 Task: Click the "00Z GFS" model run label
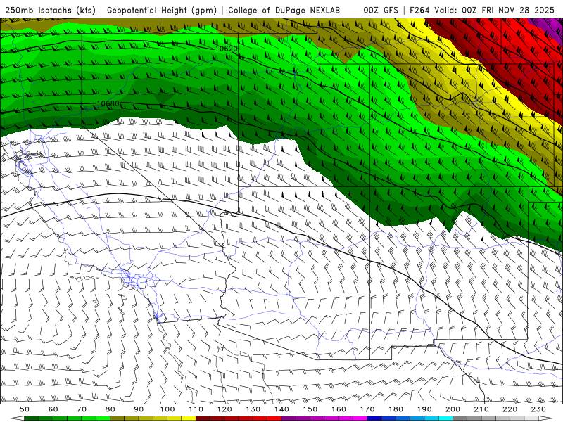(x=381, y=10)
